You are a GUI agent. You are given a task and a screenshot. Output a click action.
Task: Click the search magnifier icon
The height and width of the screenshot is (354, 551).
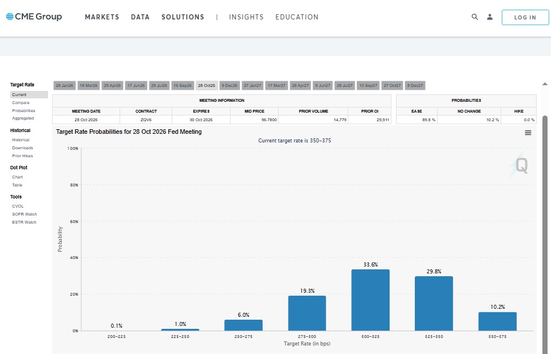(x=474, y=17)
